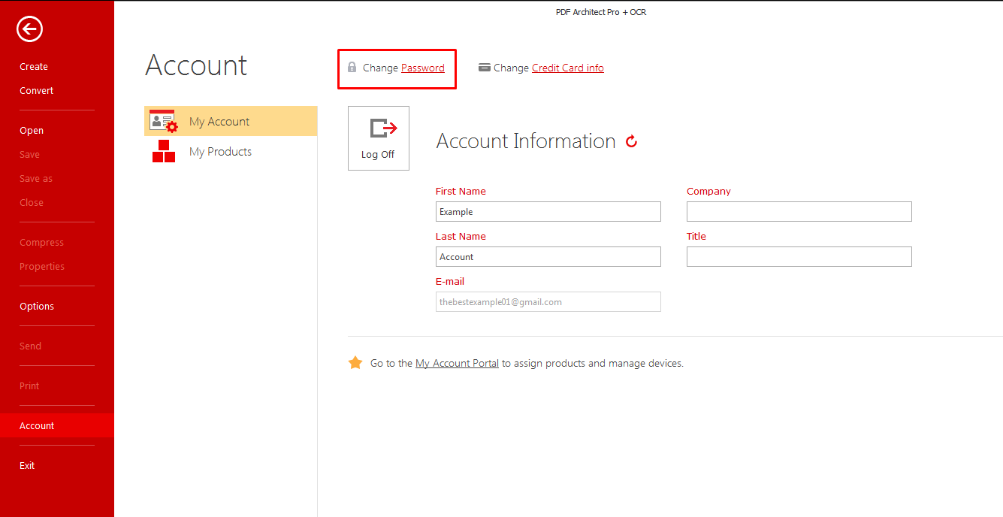Click the credit card icon

[485, 68]
